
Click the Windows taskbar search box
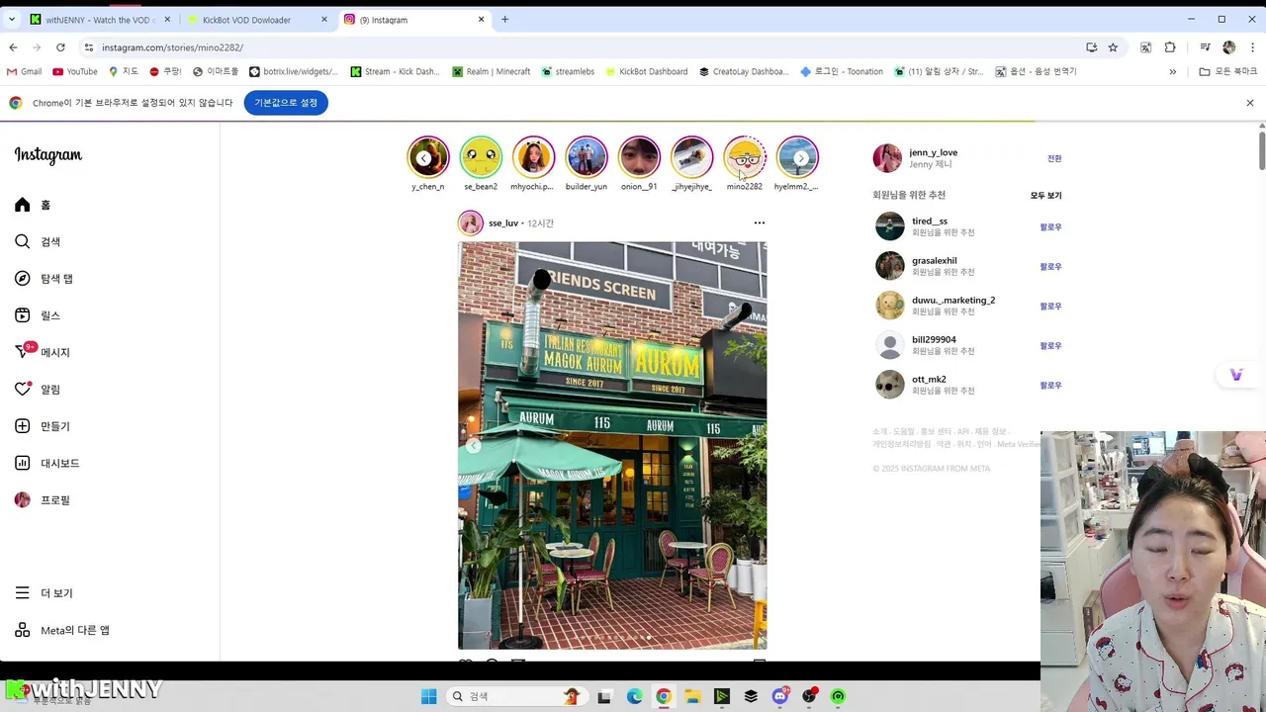pos(515,696)
